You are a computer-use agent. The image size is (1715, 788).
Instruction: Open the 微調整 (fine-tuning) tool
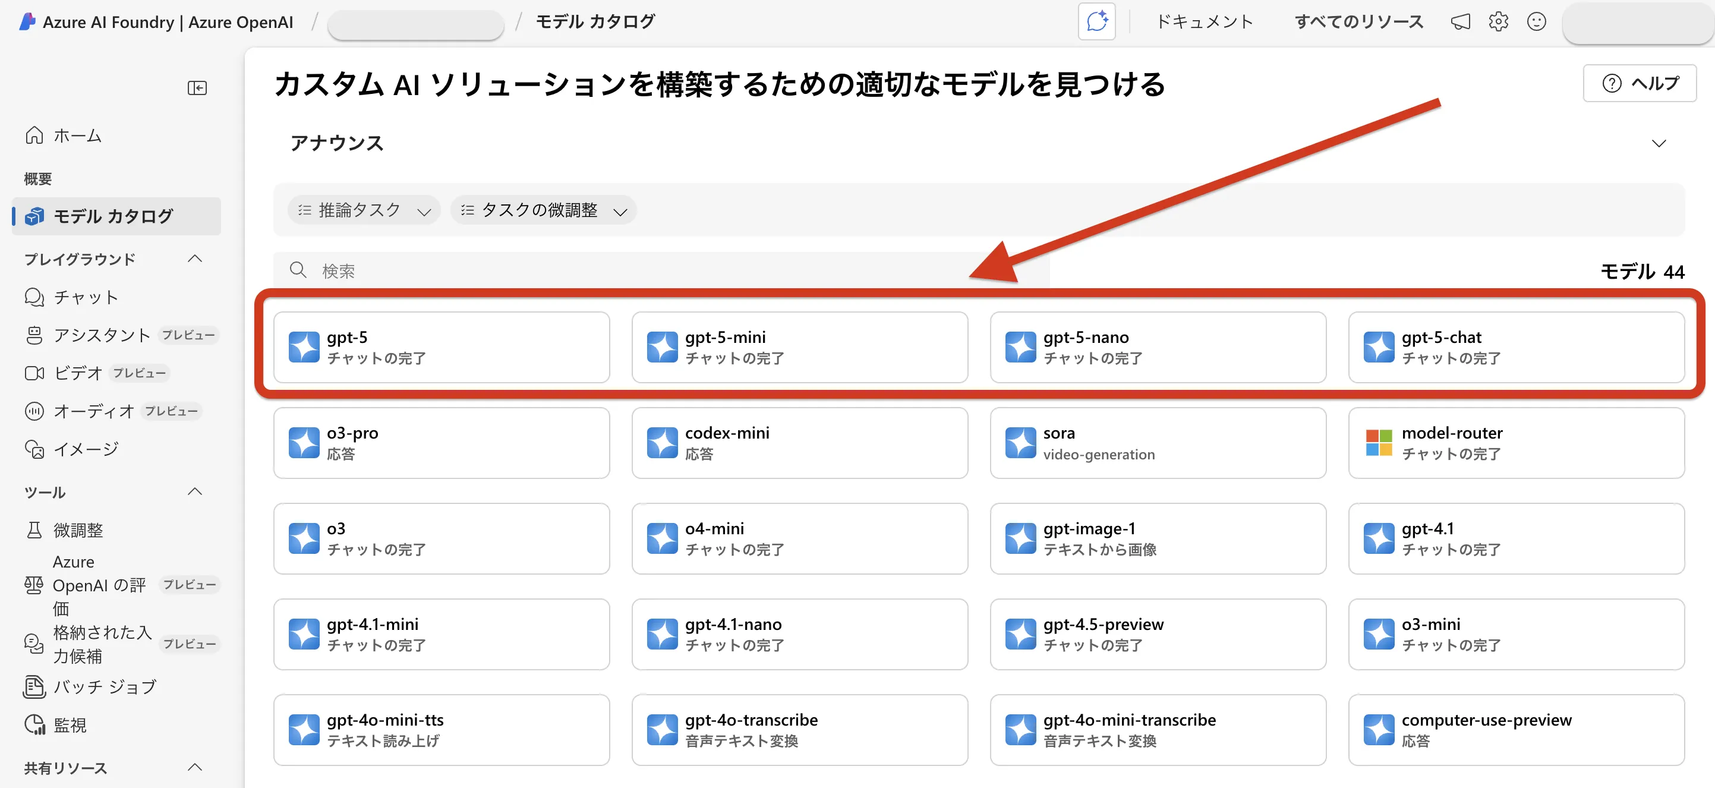point(78,529)
